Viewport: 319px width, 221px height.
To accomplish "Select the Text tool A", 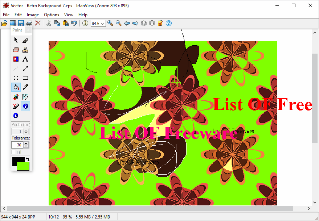I will coord(25,59).
